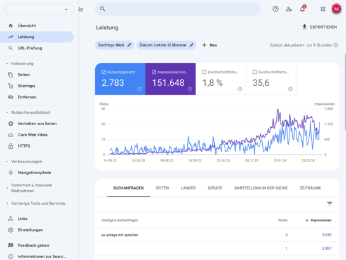This screenshot has width=346, height=260.
Task: Open the Entfernen crossed-eye icon
Action: (11, 97)
